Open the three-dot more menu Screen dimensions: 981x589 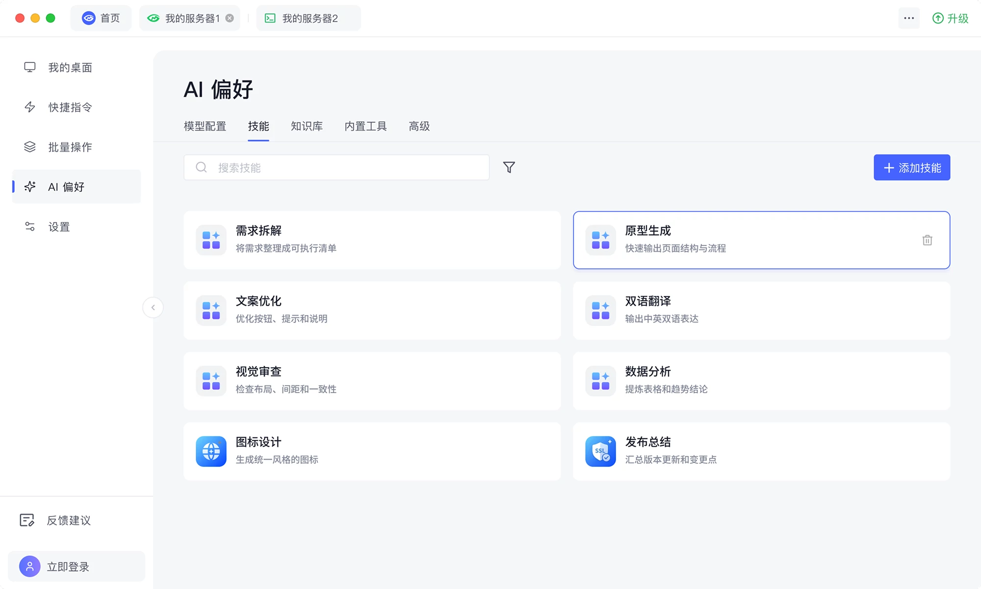point(909,18)
